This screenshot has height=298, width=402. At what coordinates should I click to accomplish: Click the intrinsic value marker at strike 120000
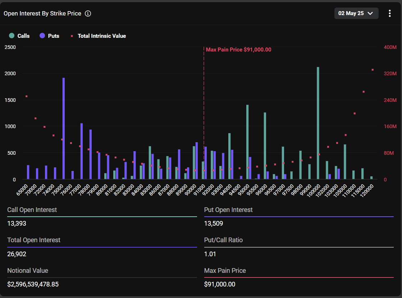(x=373, y=70)
